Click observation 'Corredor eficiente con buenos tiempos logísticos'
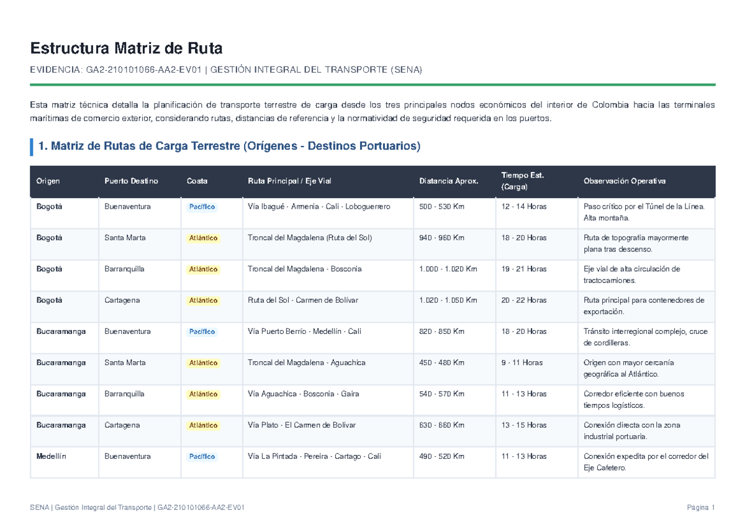 coord(633,399)
